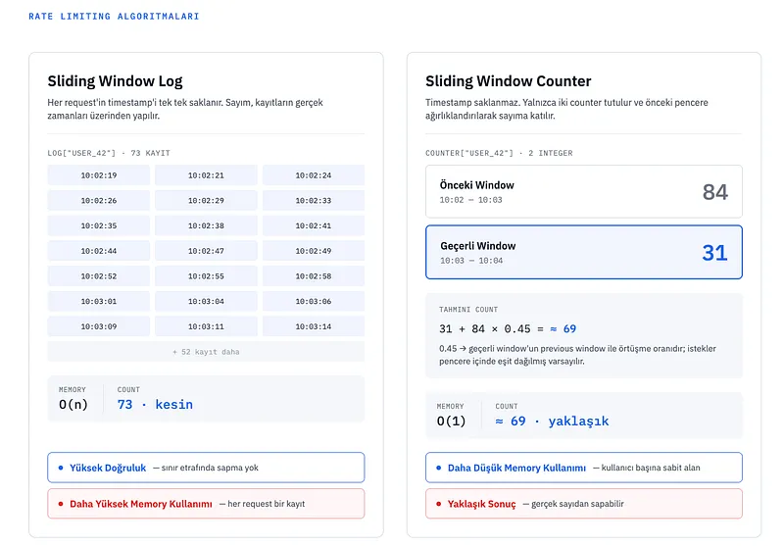Click the 10:02:19 timestamp chip
Viewport: 784px width, 546px height.
pyautogui.click(x=99, y=175)
